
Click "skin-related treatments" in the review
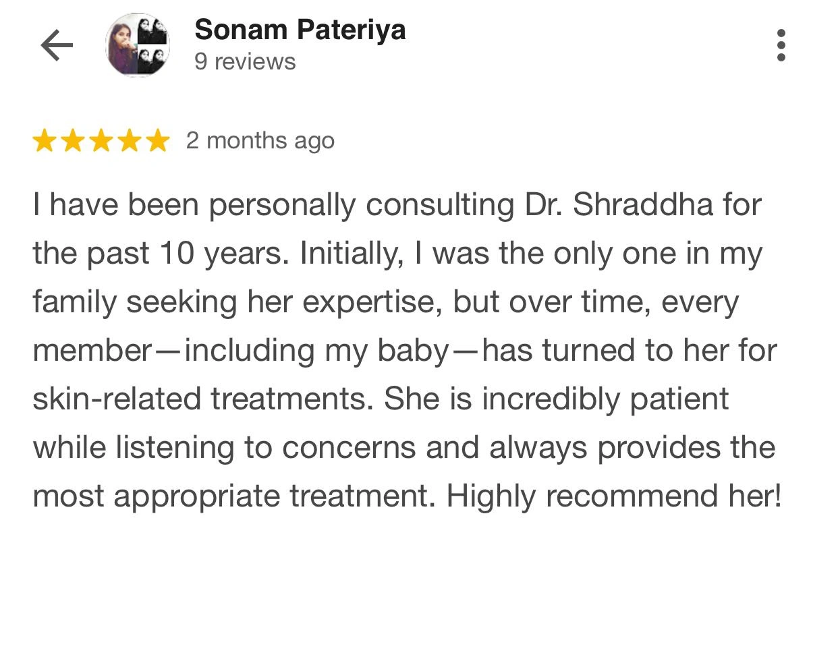coord(202,399)
